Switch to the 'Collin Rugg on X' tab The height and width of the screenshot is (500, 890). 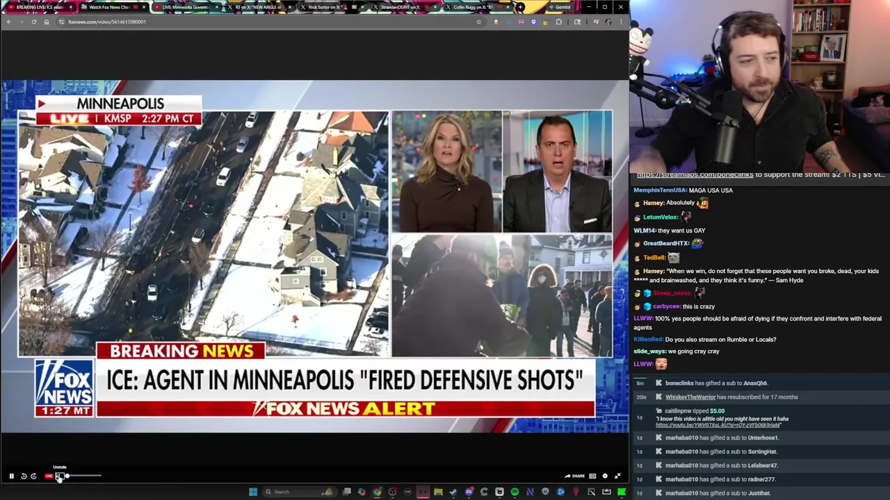[x=480, y=7]
